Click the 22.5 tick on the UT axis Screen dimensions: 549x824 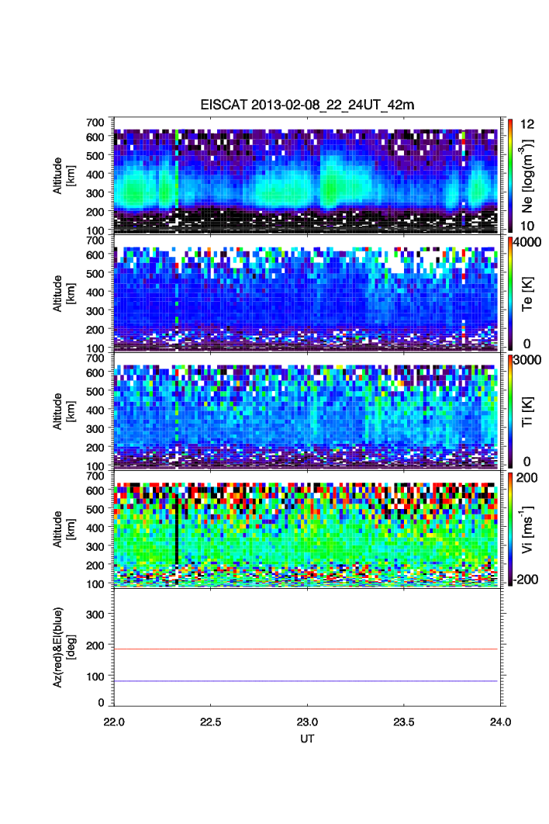click(211, 722)
